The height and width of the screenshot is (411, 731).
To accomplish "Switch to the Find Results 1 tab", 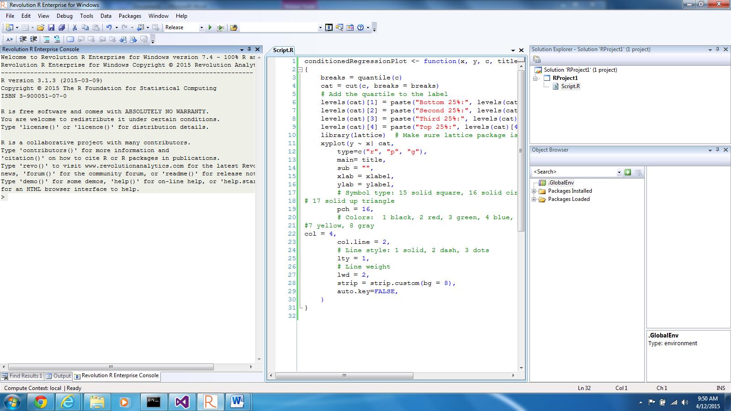I will point(22,376).
